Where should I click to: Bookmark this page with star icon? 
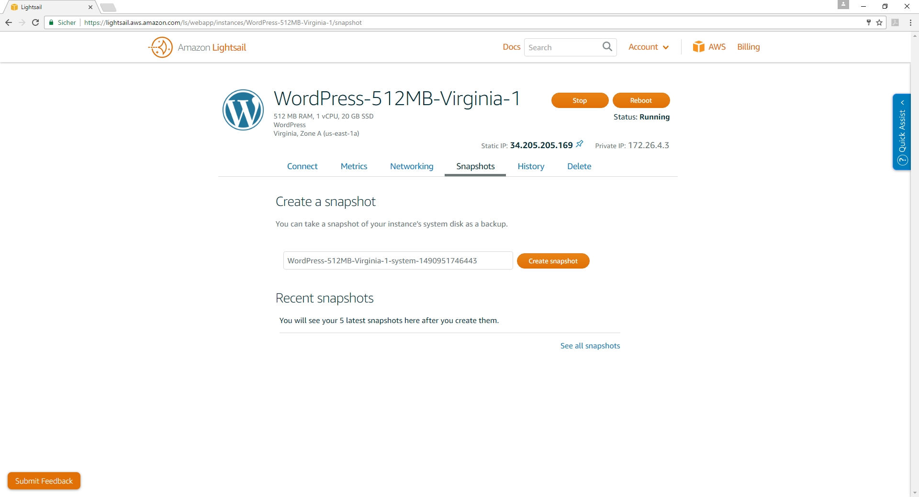(879, 22)
